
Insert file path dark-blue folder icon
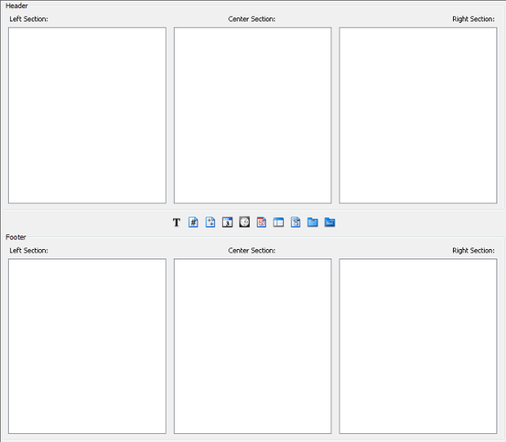330,222
